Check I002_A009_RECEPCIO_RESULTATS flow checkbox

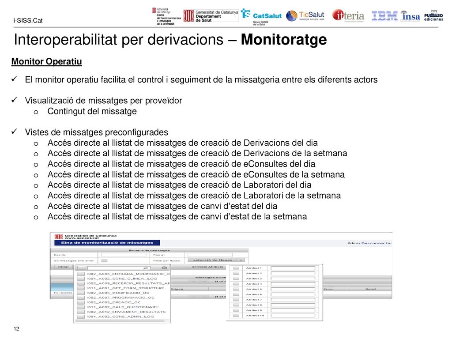click(x=81, y=283)
